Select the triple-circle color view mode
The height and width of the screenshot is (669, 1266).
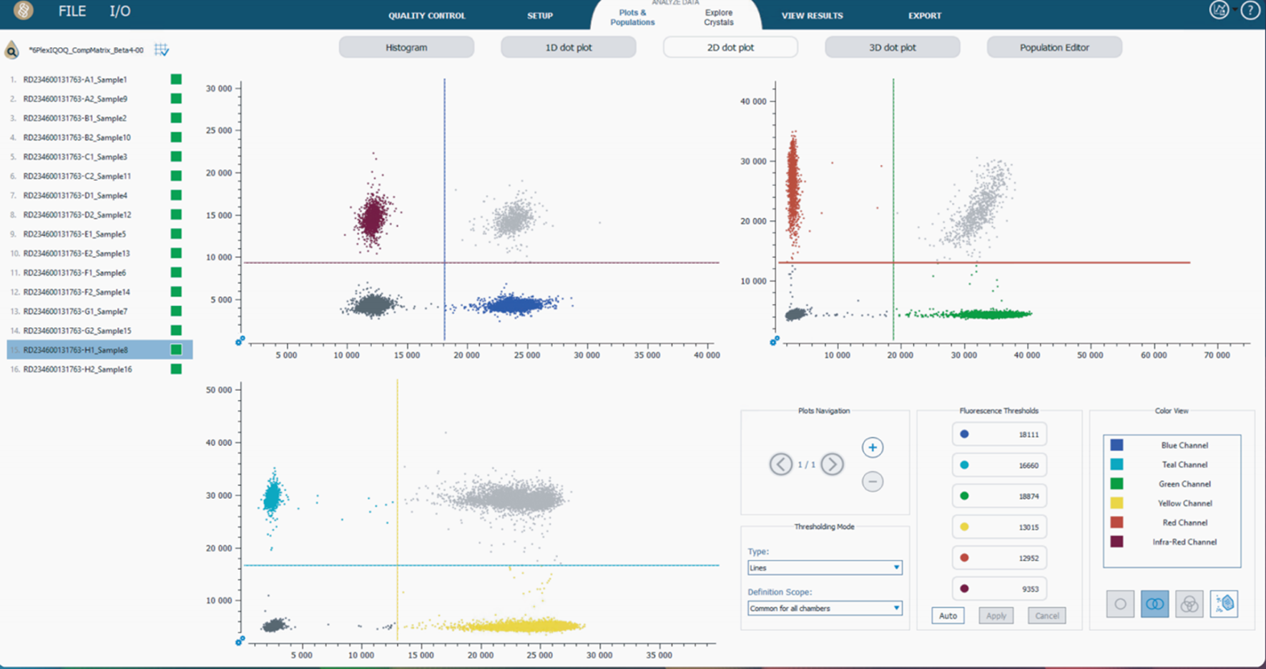(x=1189, y=605)
